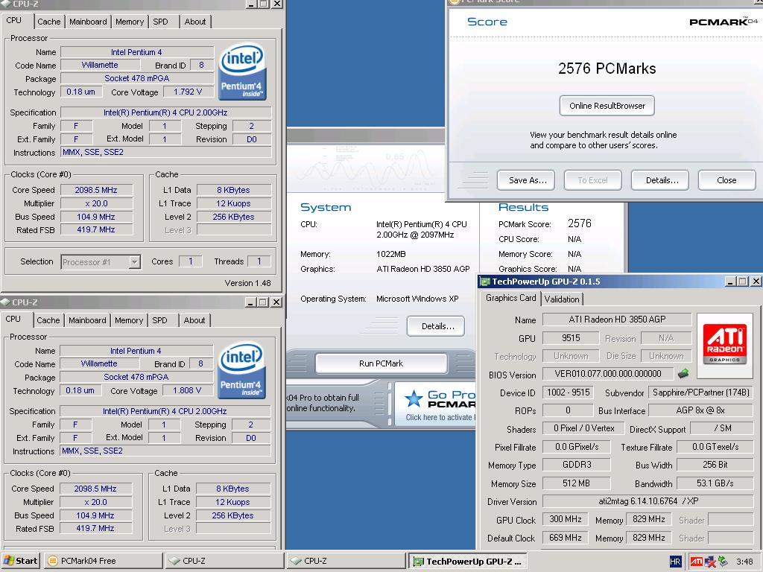Click the network tray icon with red X
The image size is (763, 572).
pos(710,562)
